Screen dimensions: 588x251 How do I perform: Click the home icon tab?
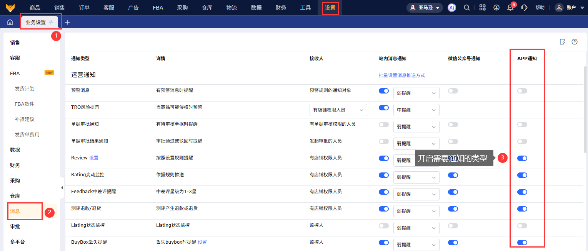pyautogui.click(x=10, y=22)
